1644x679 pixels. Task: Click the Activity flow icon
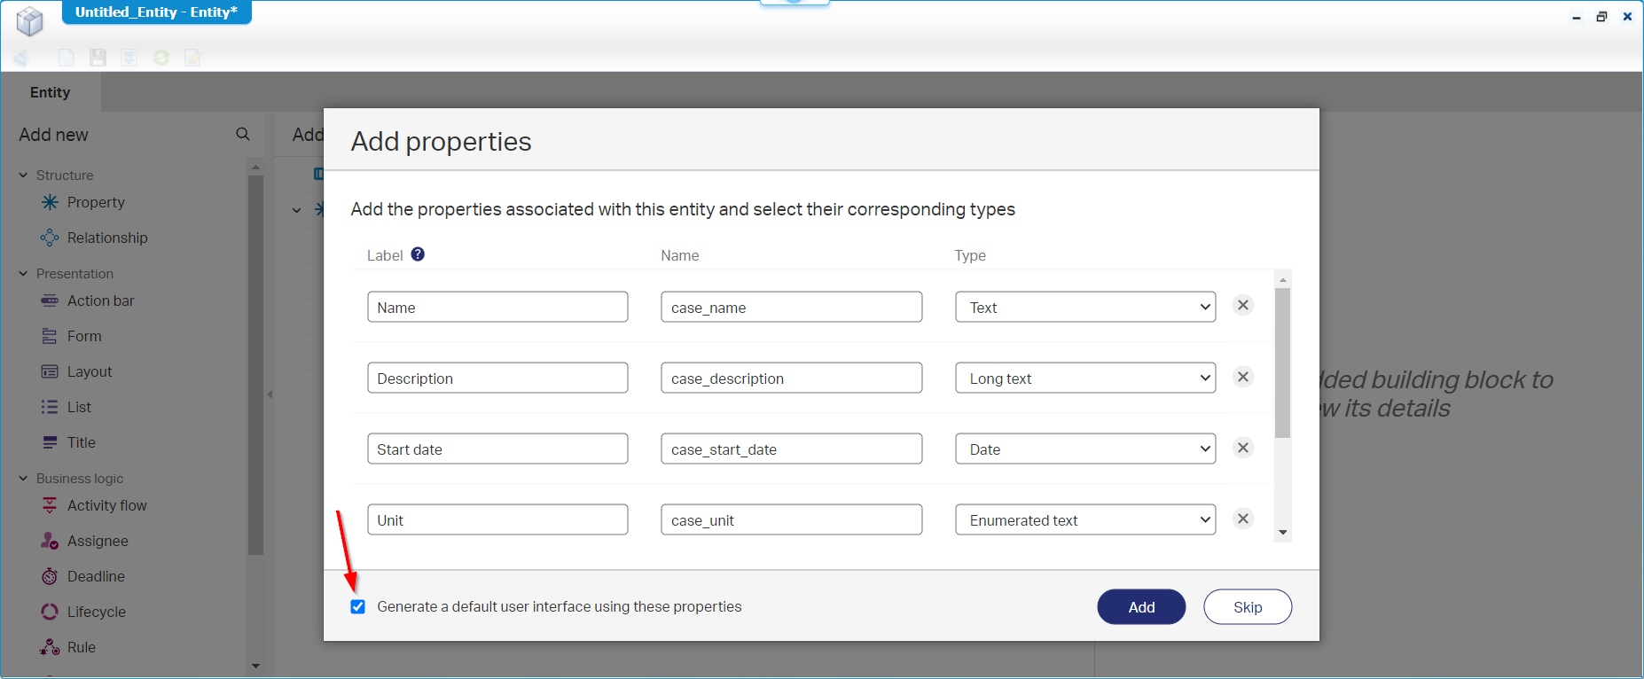(x=50, y=505)
